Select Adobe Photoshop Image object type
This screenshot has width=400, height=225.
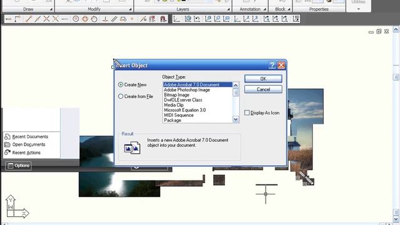click(197, 90)
